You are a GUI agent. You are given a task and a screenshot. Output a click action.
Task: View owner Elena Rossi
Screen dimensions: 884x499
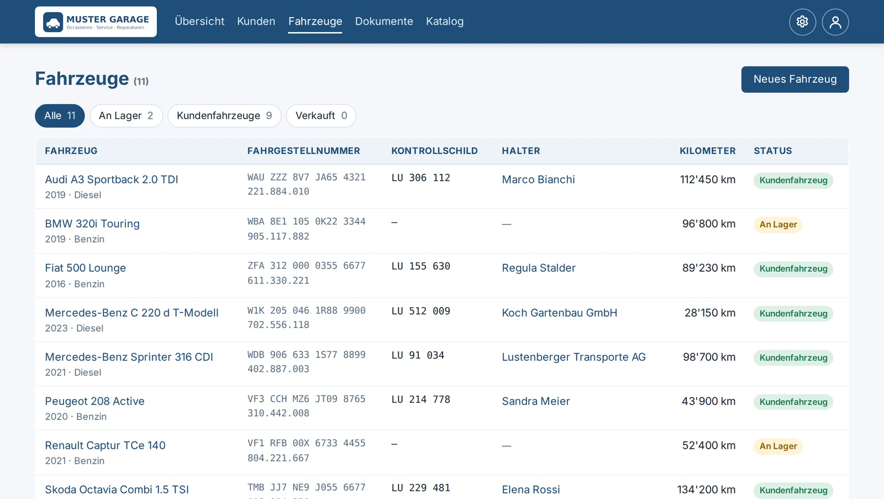[531, 490]
